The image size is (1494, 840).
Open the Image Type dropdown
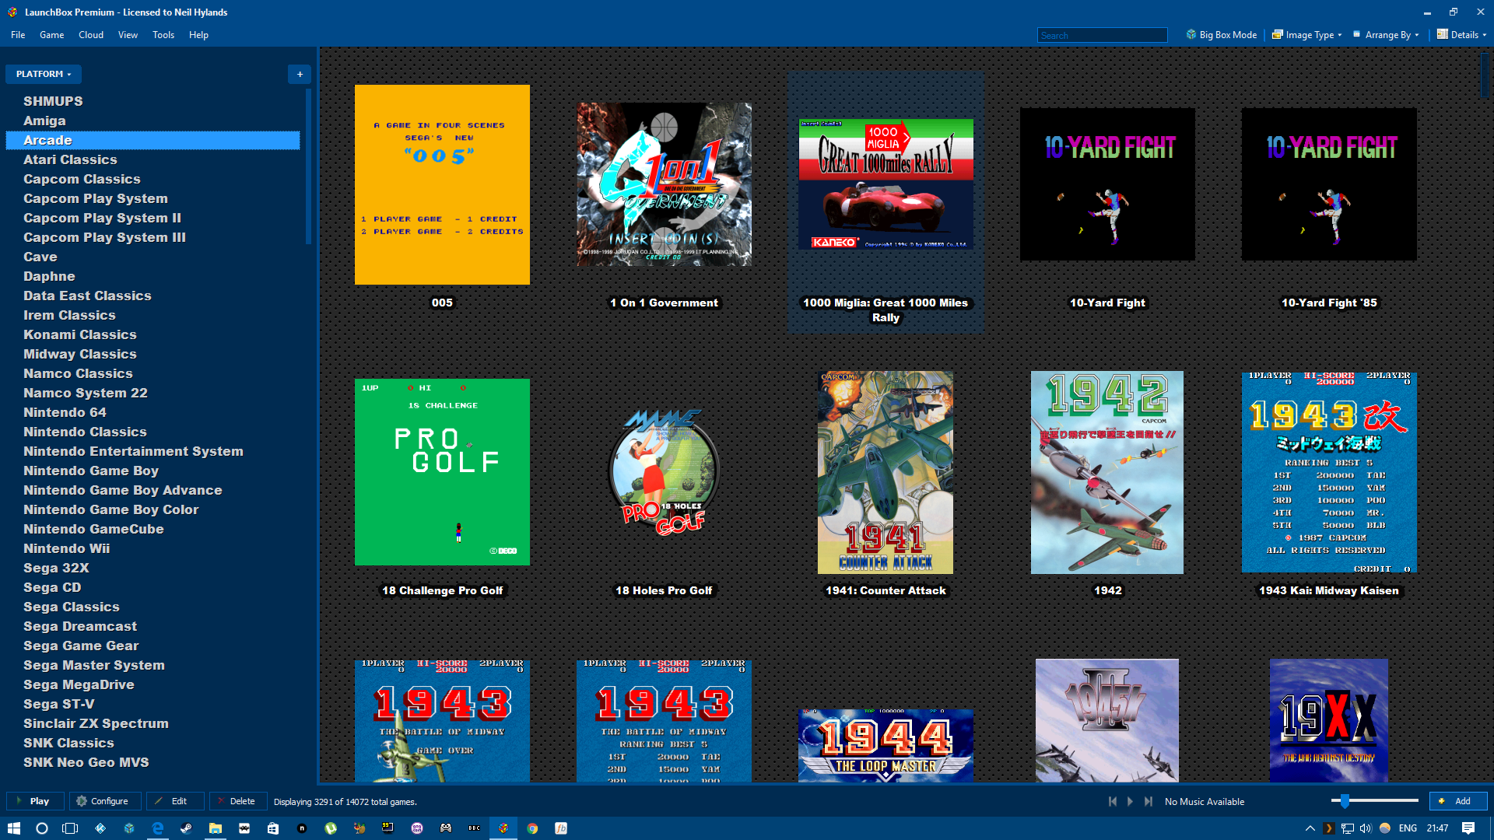tap(1306, 35)
